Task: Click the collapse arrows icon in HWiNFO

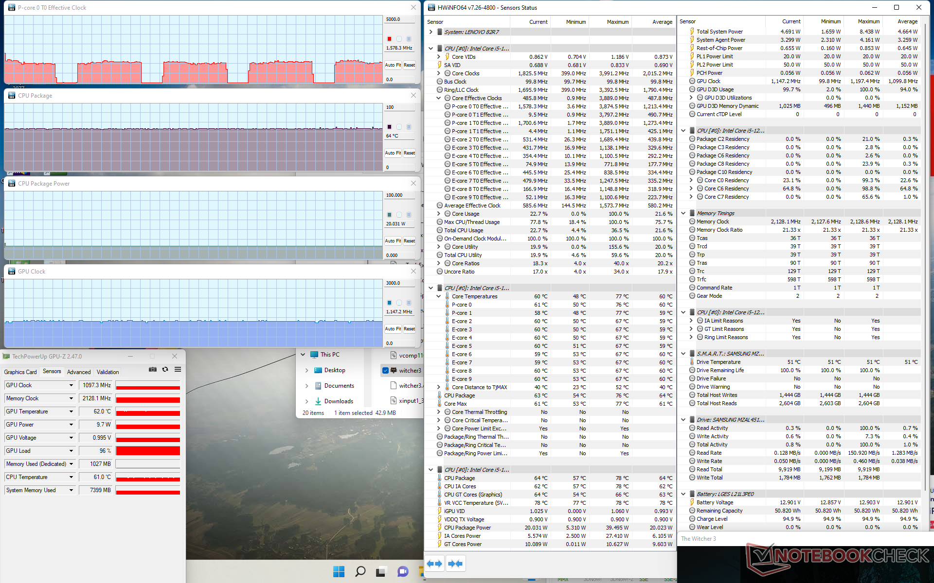Action: pos(455,564)
